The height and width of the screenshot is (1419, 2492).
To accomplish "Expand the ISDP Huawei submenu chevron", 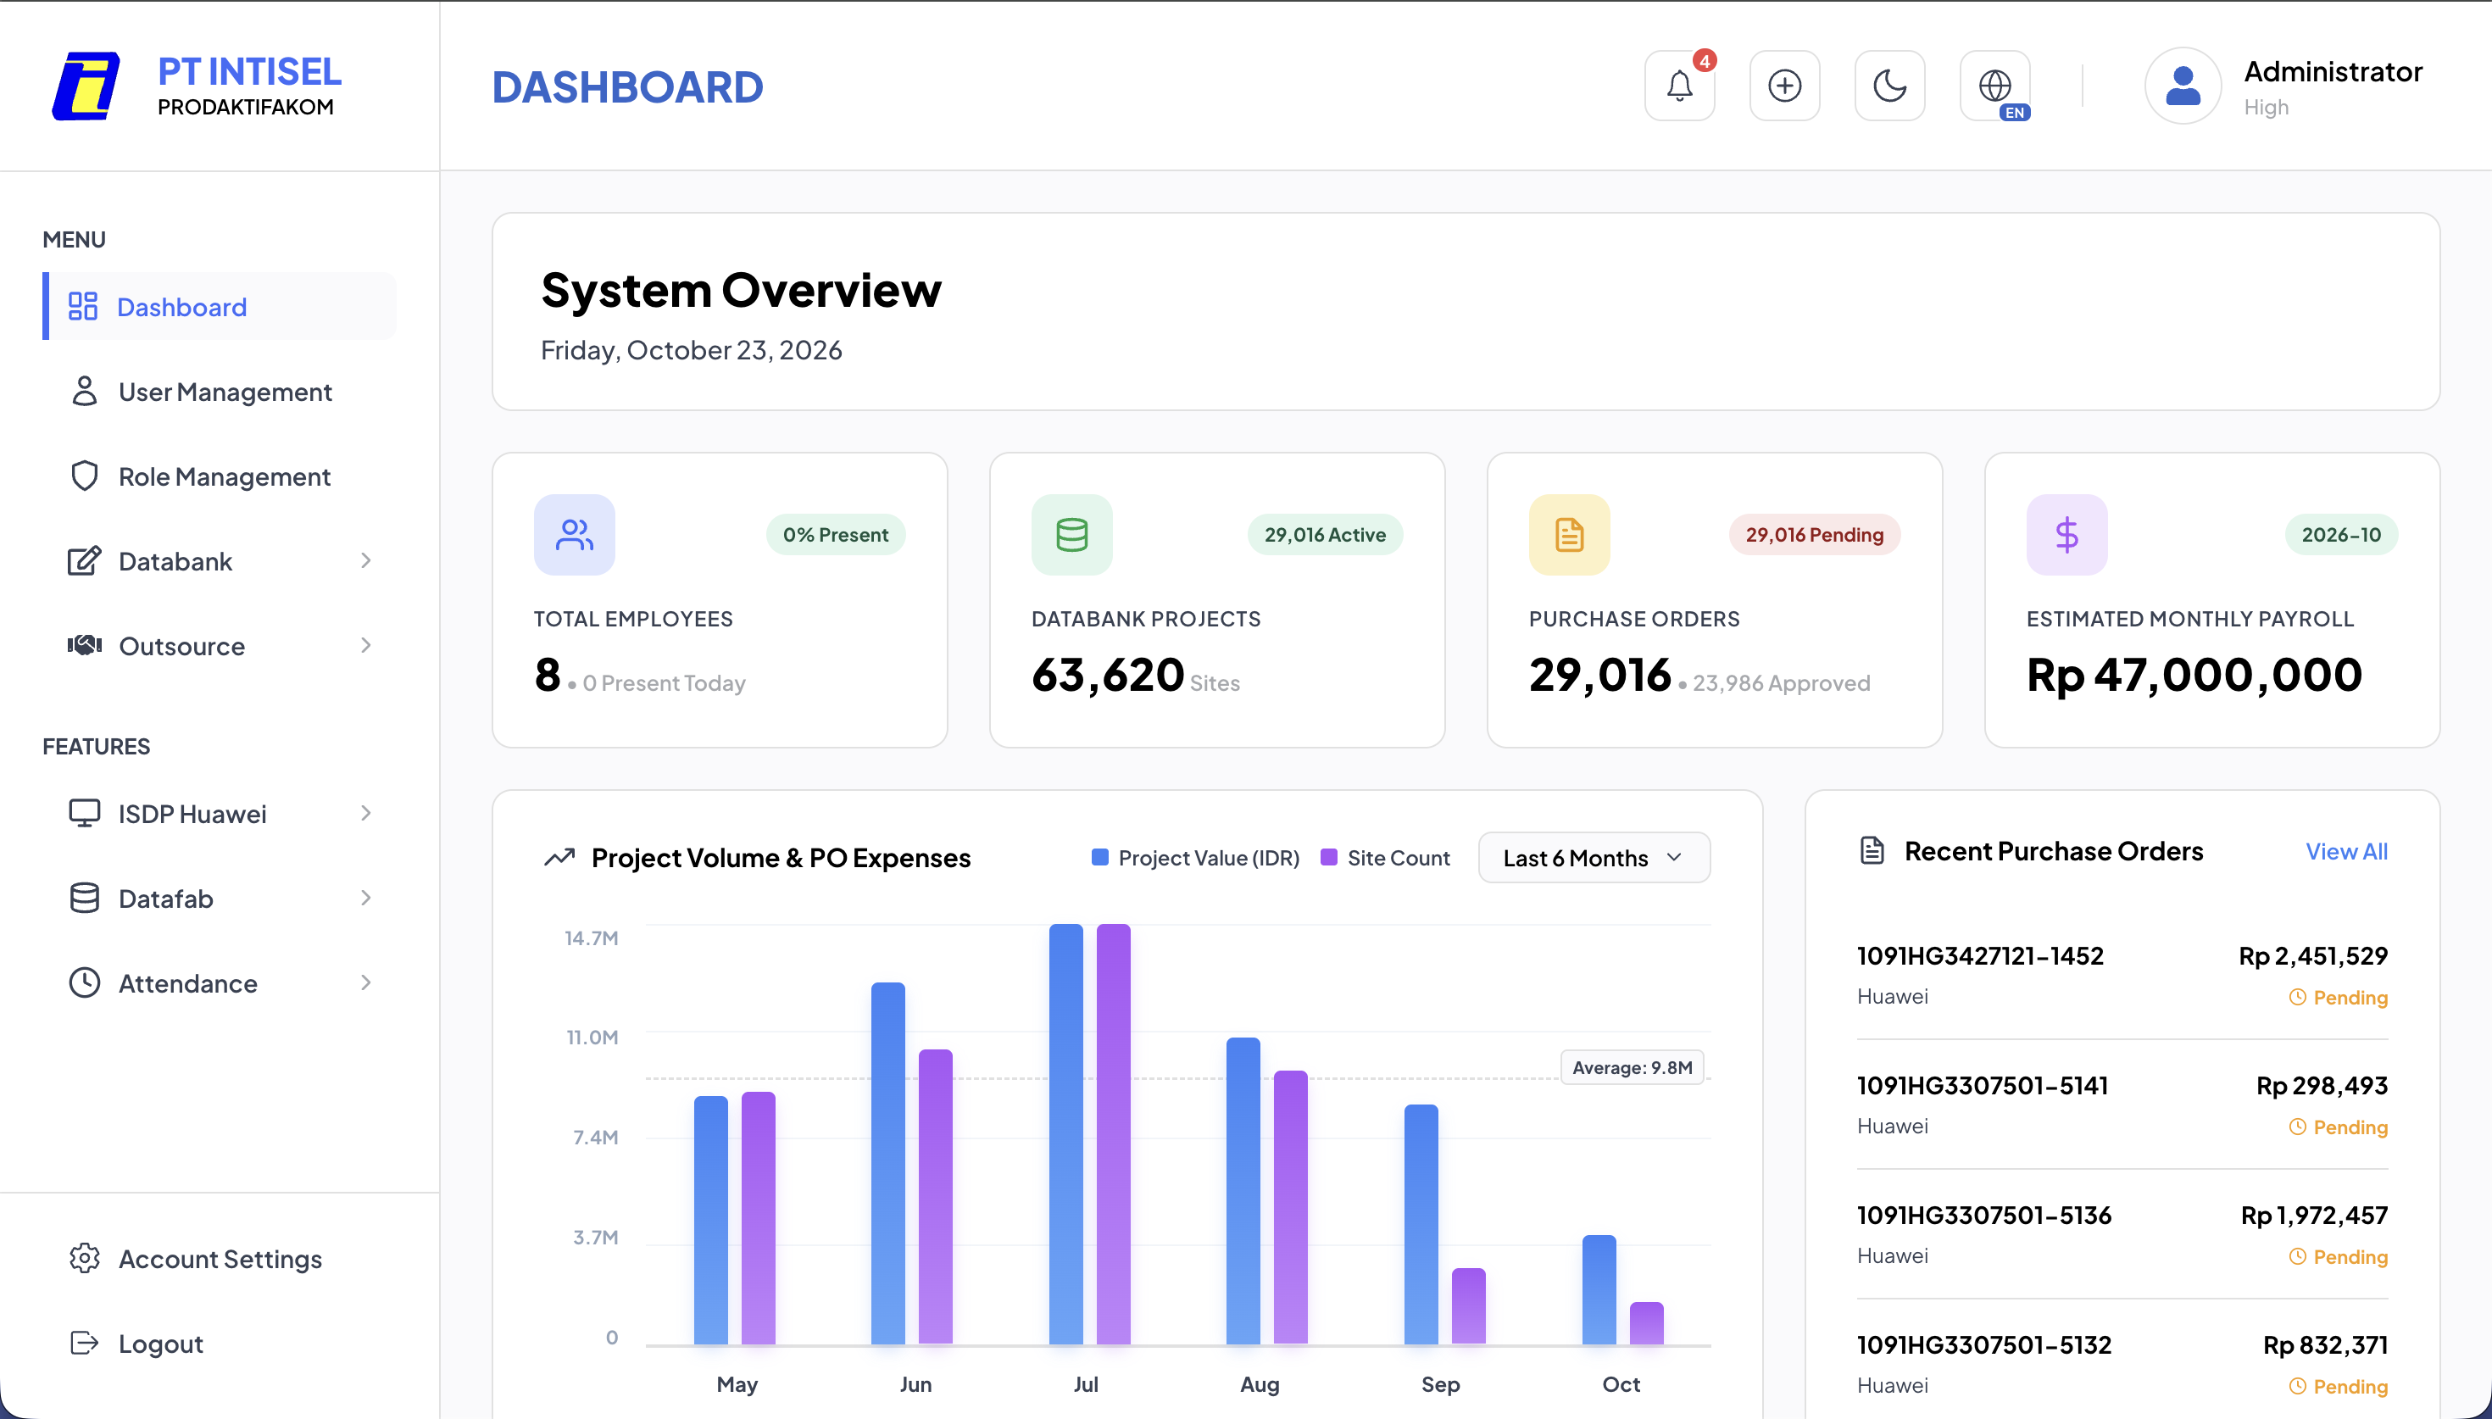I will click(x=366, y=813).
